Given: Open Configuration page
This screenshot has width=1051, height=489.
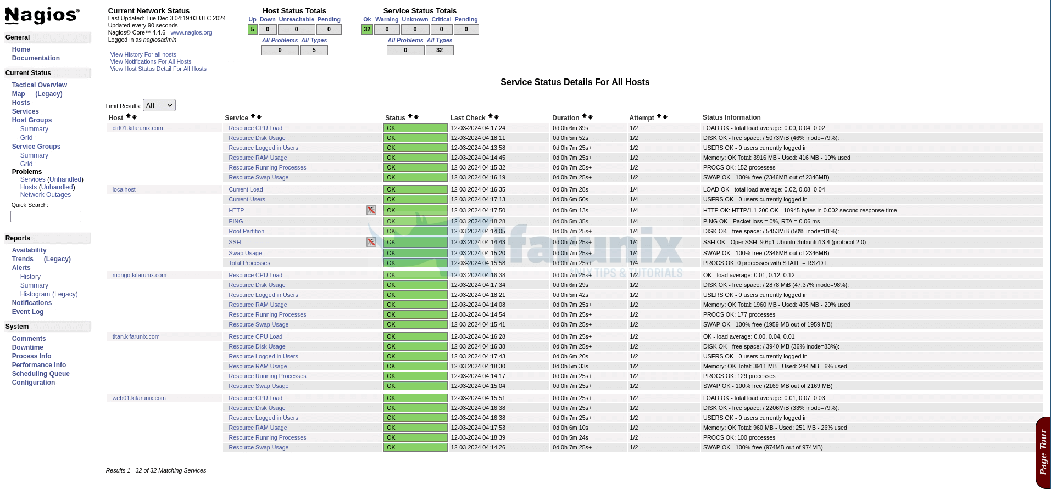Looking at the screenshot, I should point(34,383).
